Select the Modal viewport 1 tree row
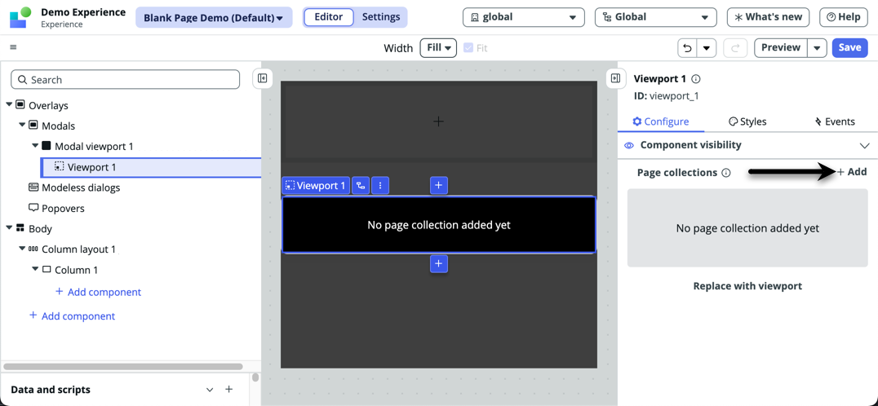 coord(88,147)
